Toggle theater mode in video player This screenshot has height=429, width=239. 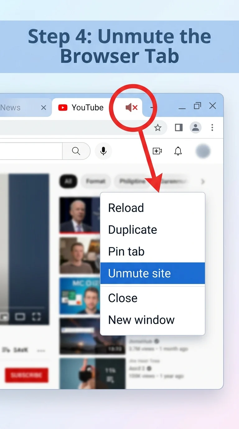coord(20,317)
